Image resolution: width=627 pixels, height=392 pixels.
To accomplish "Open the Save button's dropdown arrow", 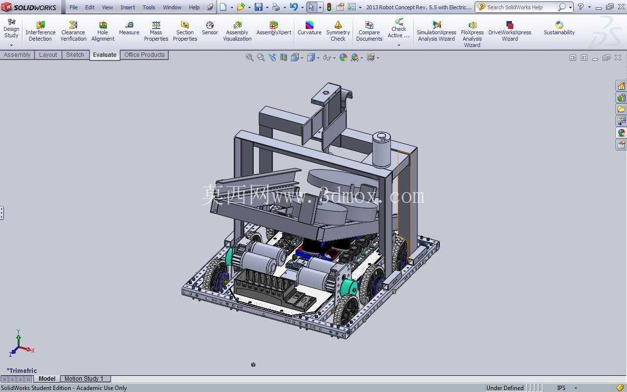I will (267, 7).
